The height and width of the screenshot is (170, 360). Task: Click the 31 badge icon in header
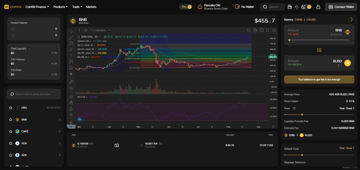tap(296, 7)
